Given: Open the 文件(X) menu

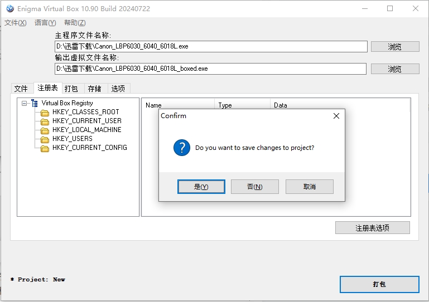Looking at the screenshot, I should coord(16,23).
